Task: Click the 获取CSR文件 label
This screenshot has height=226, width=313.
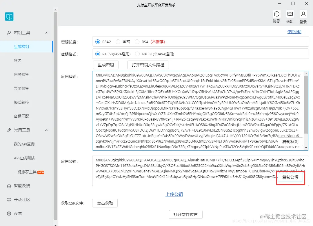Action: [x=73, y=203]
